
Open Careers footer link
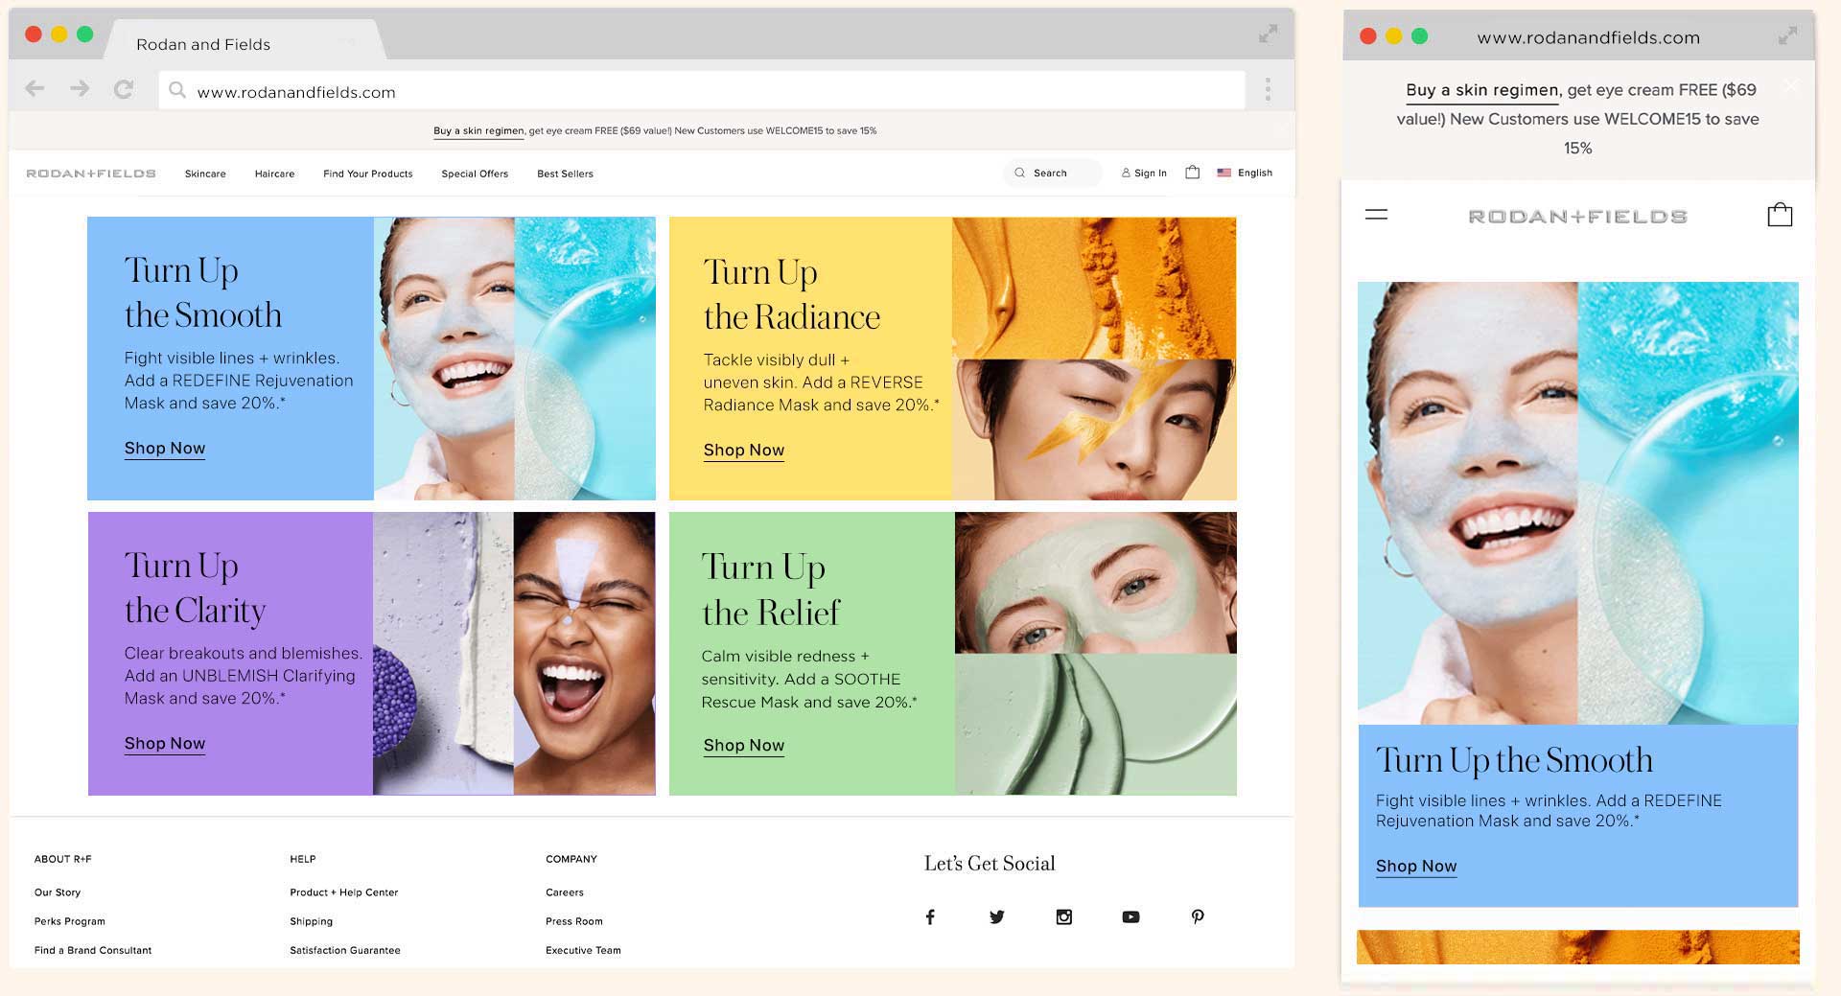pos(565,892)
